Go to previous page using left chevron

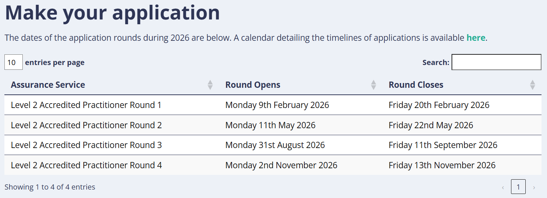(503, 187)
